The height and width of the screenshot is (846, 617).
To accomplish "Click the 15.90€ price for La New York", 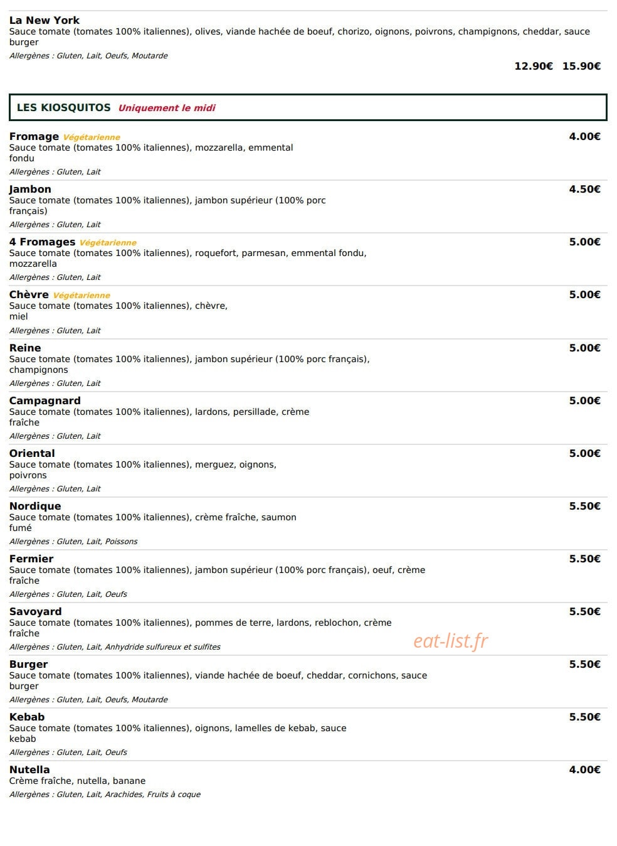I will [581, 66].
